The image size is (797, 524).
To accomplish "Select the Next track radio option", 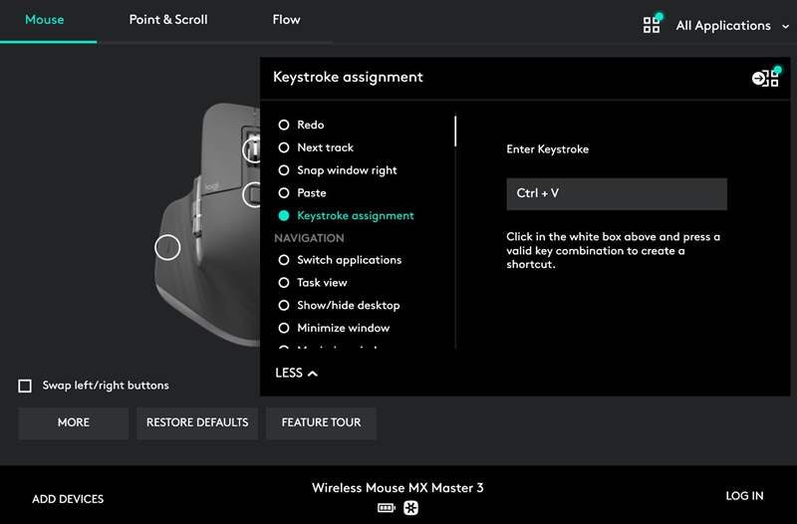I will pos(316,147).
